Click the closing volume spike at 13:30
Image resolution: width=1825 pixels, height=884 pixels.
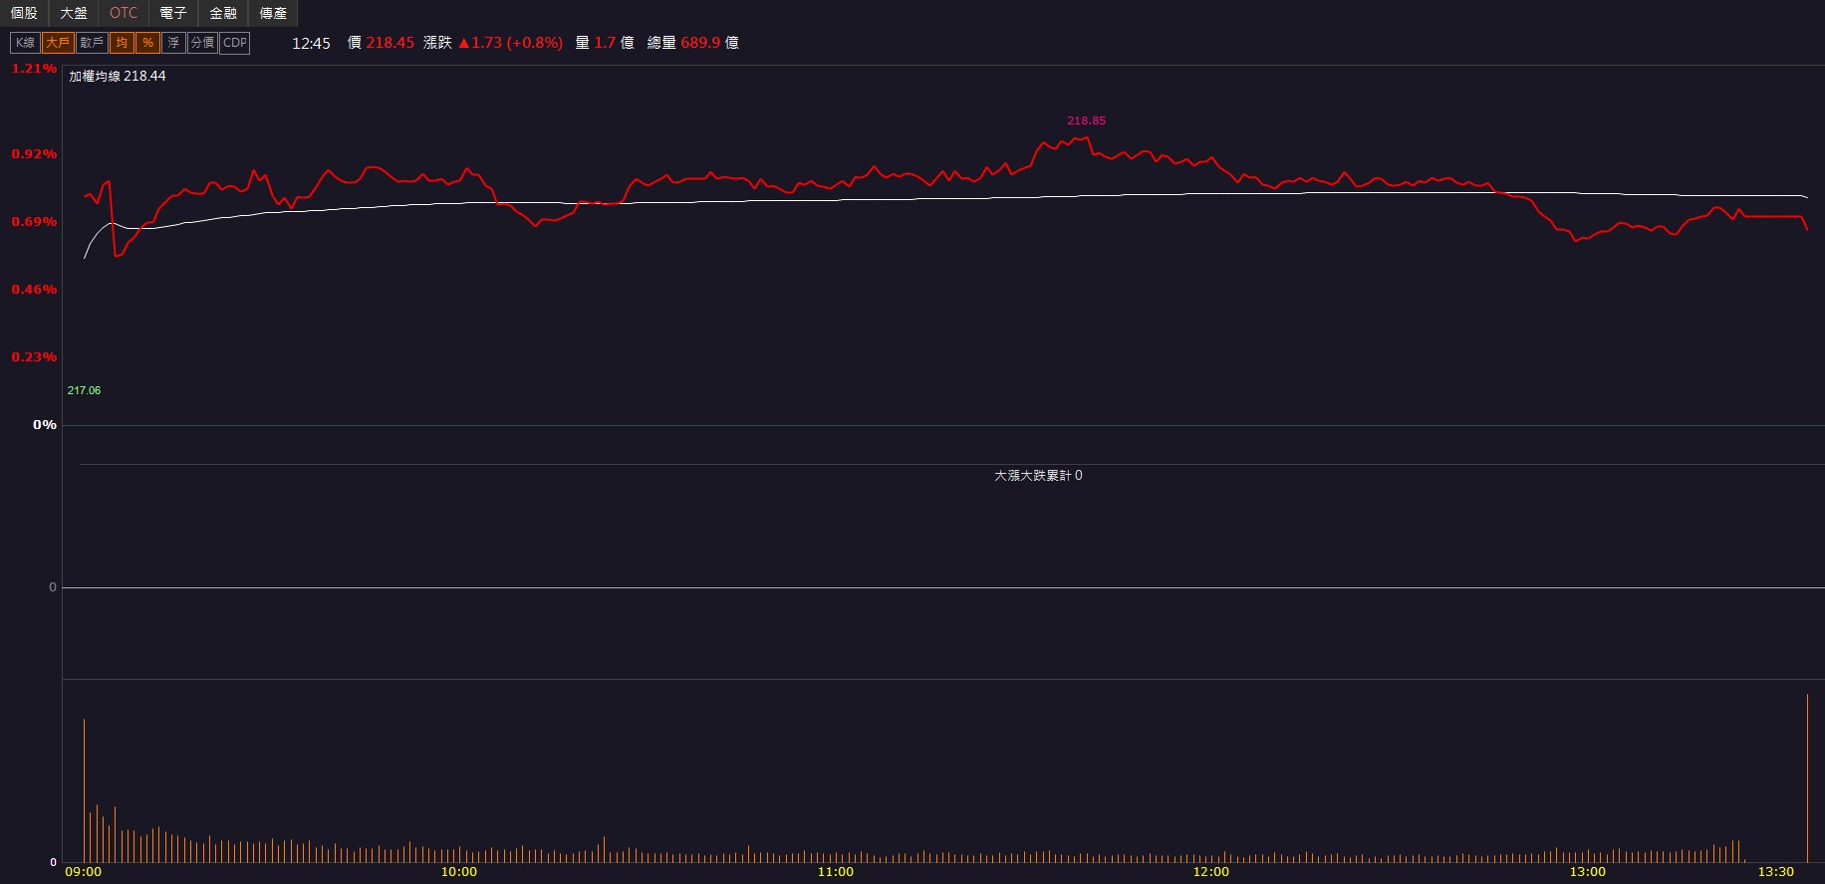(1807, 777)
